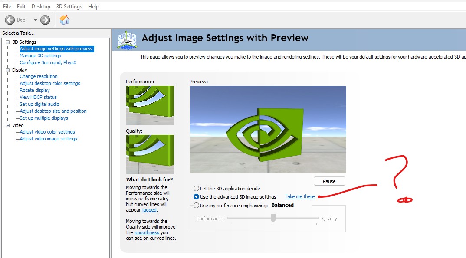Click the Performance-Quality slider handle
The image size is (466, 258).
(x=273, y=219)
